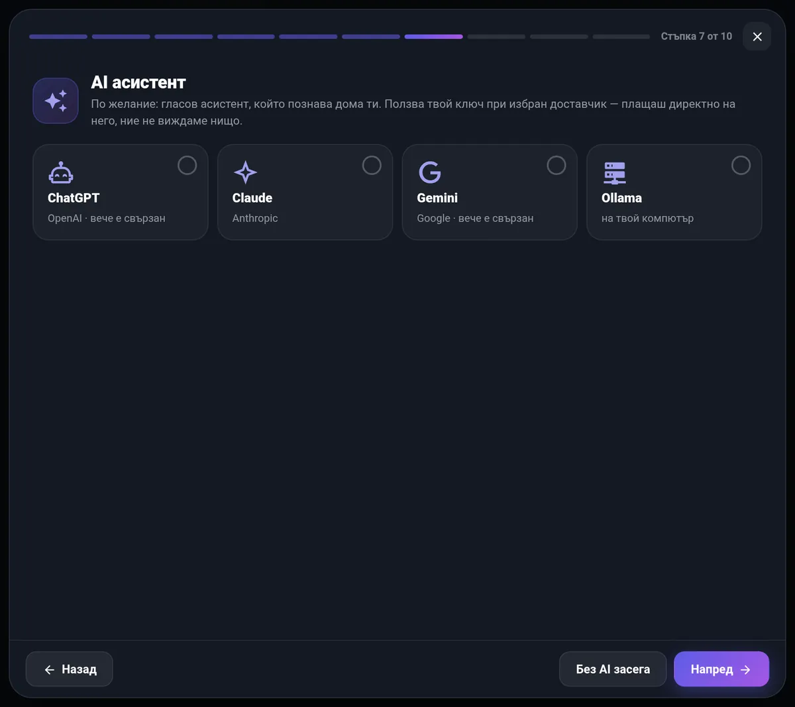The image size is (795, 707).
Task: Click the AI асистент sparkles header icon
Action: pyautogui.click(x=56, y=101)
